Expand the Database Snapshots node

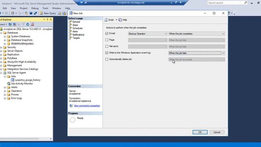click(5, 40)
